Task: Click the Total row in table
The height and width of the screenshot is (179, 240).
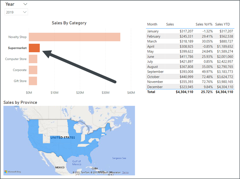Action: pyautogui.click(x=151, y=92)
